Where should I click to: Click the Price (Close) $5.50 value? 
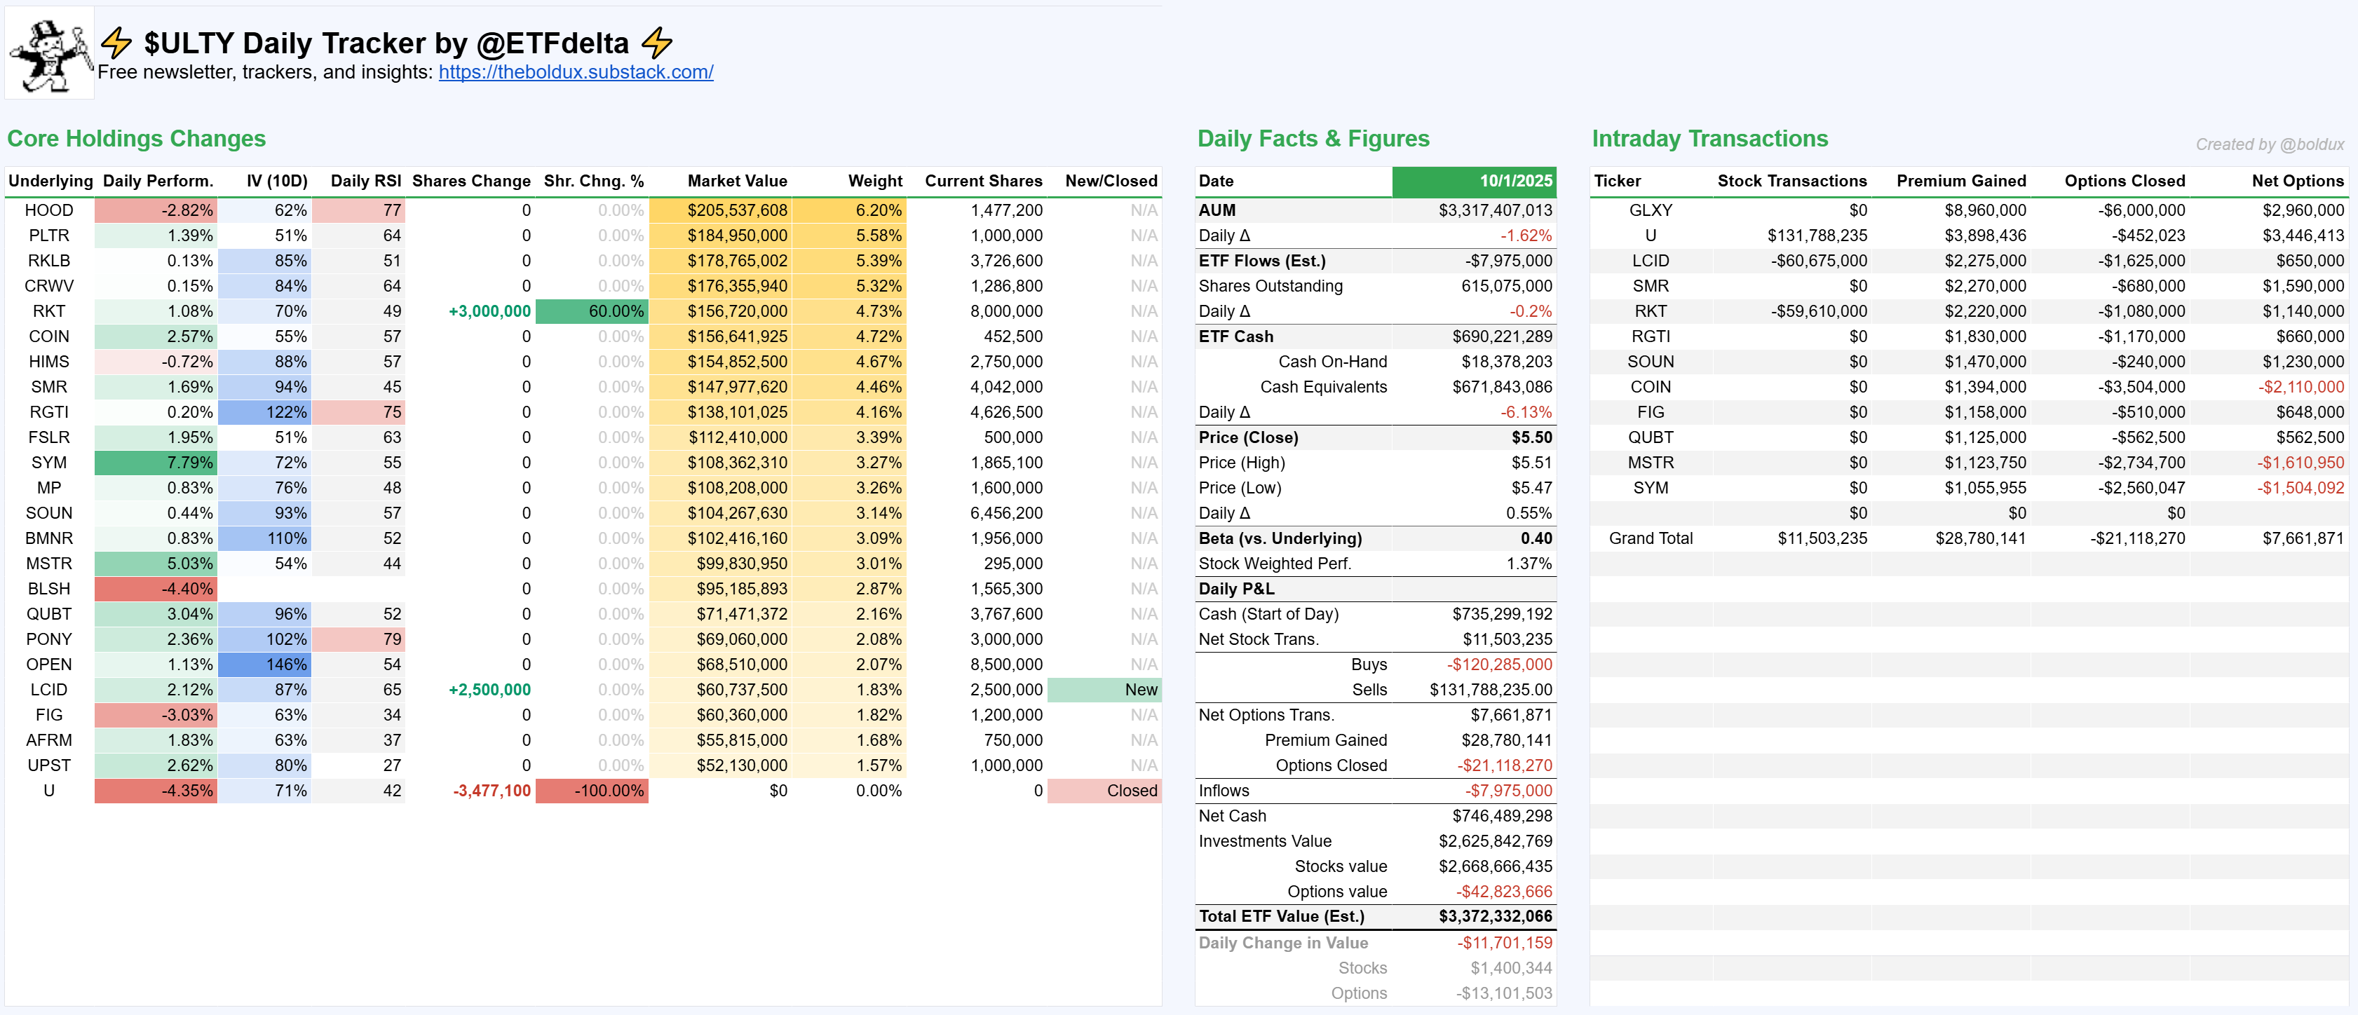[x=1531, y=437]
